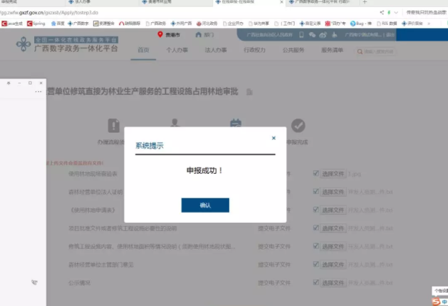This screenshot has width=448, height=306.
Task: Click the 确认 button in the dialog
Action: coord(205,205)
